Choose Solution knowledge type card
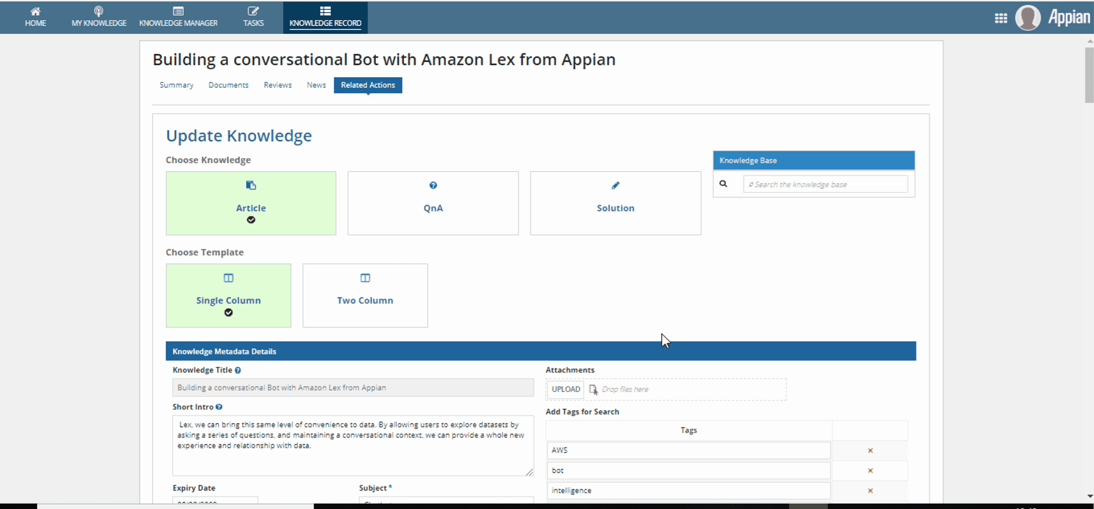1094x509 pixels. click(x=615, y=203)
